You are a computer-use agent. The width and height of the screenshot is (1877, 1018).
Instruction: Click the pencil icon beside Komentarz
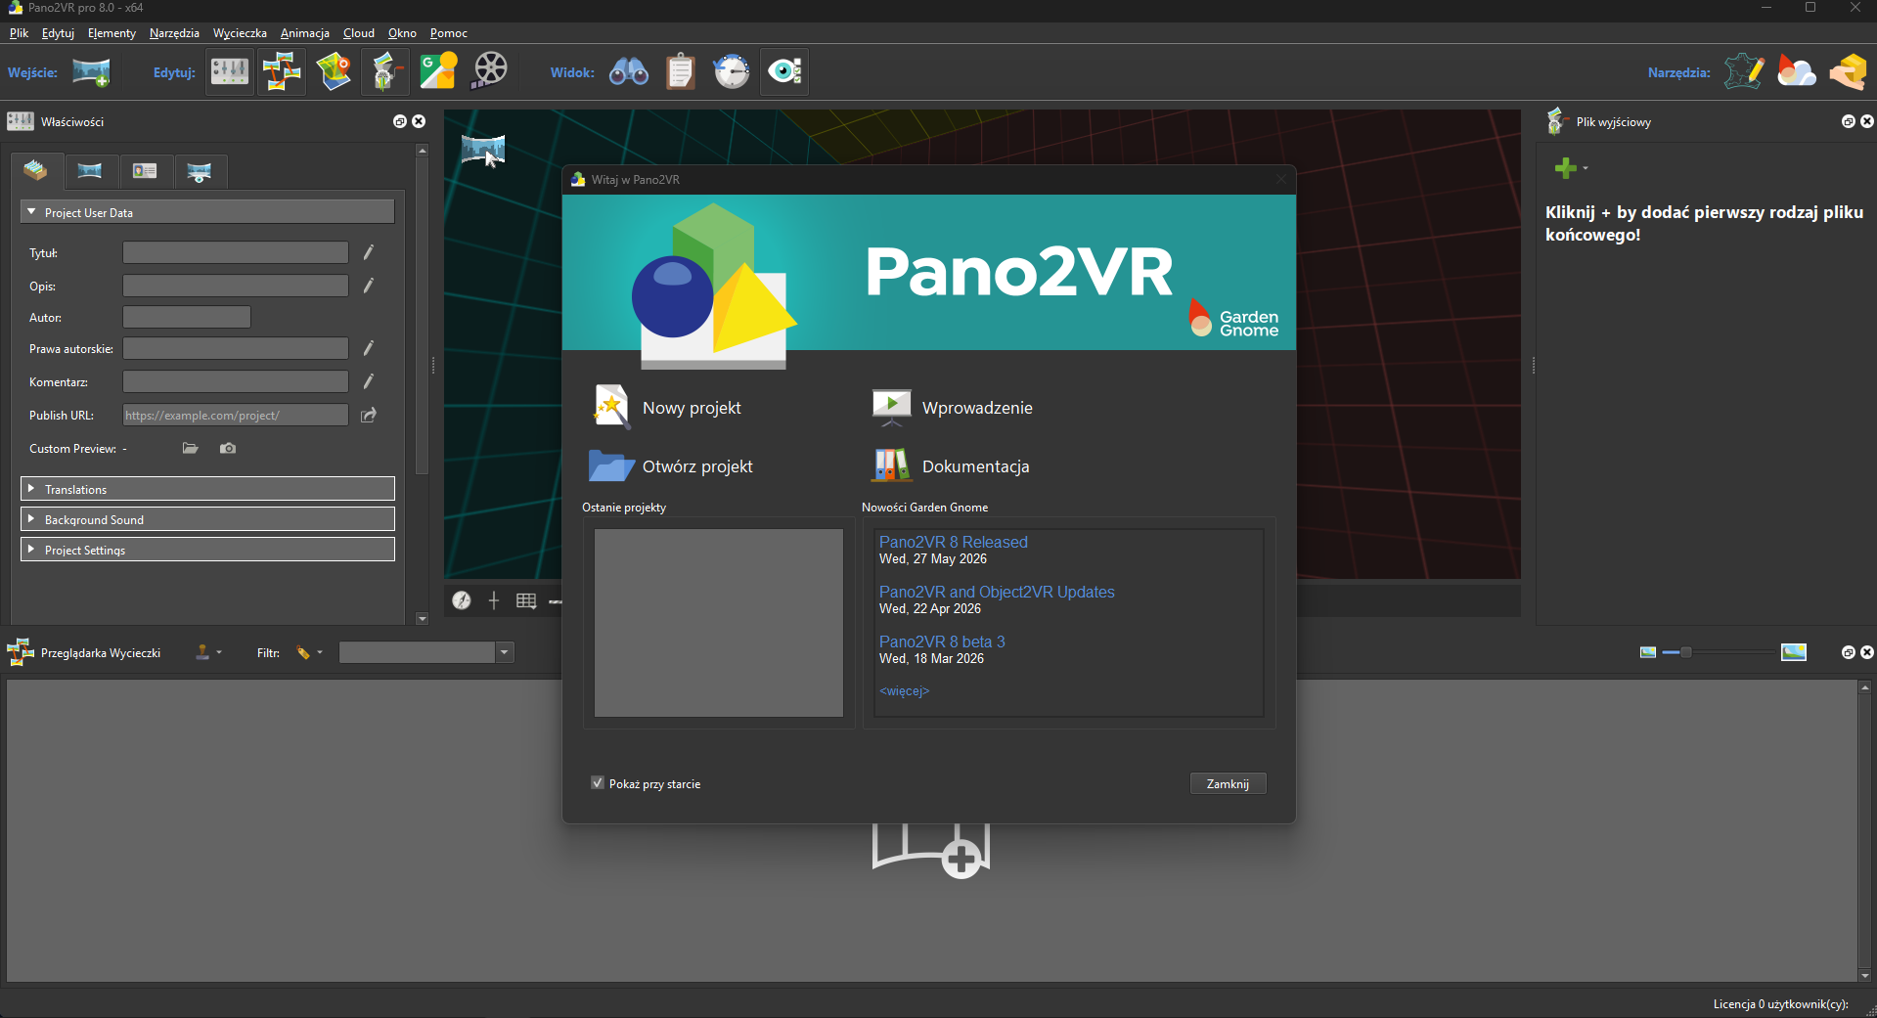(369, 381)
